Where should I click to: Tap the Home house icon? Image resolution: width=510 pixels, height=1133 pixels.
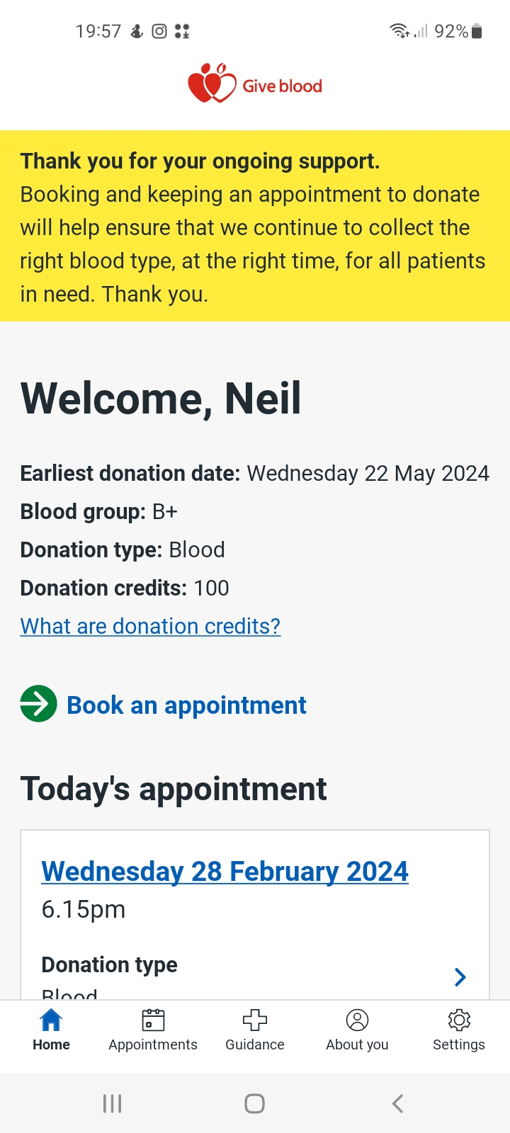(51, 1020)
